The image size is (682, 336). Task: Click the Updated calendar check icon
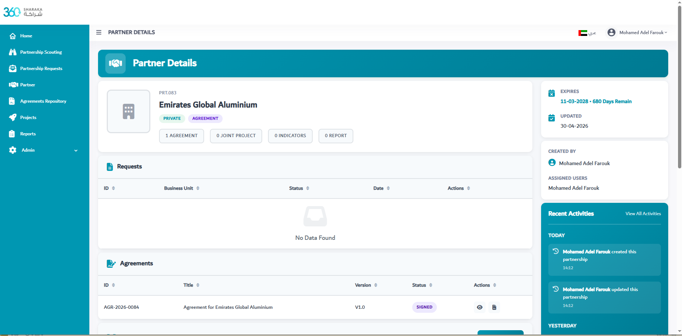552,118
